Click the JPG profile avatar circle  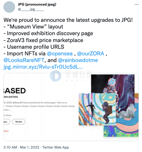coord(9,7)
